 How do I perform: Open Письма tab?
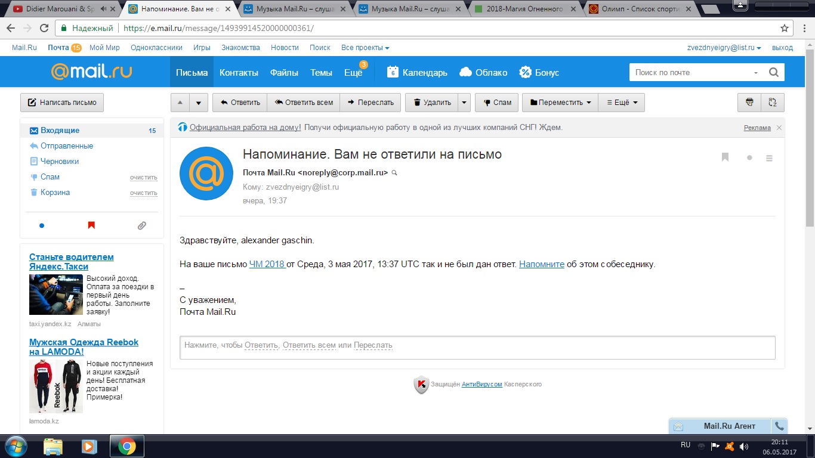[192, 72]
